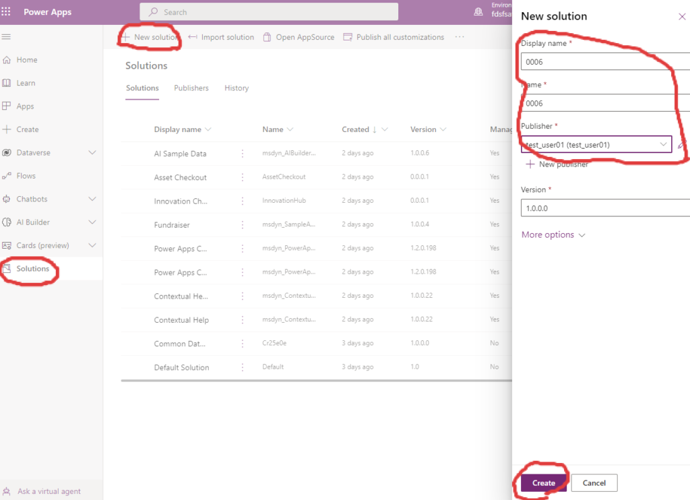Open the app launcher waffle icon

pos(7,12)
